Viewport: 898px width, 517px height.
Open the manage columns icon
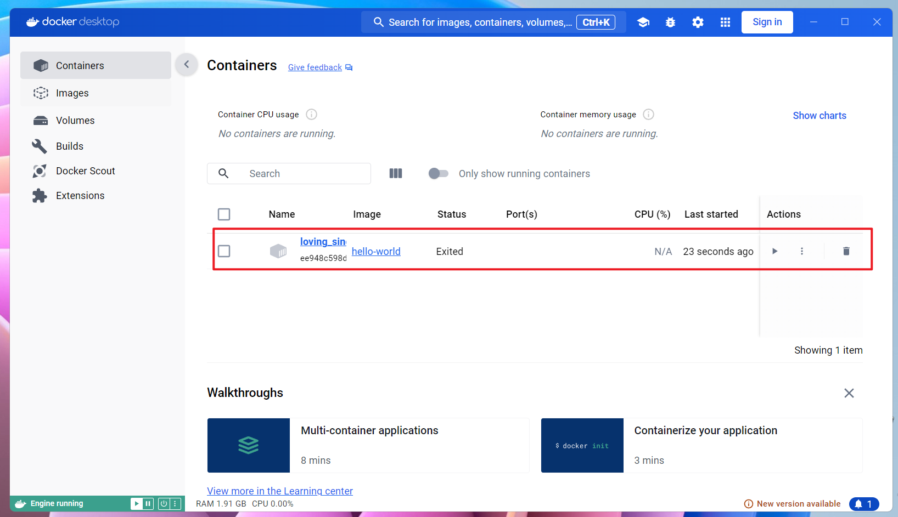click(x=396, y=173)
